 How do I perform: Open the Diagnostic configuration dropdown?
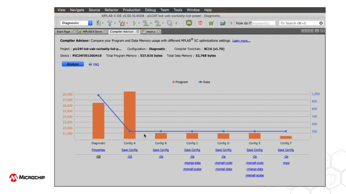(x=90, y=23)
